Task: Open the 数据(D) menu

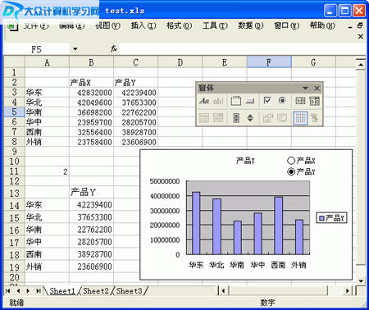Action: pyautogui.click(x=251, y=25)
